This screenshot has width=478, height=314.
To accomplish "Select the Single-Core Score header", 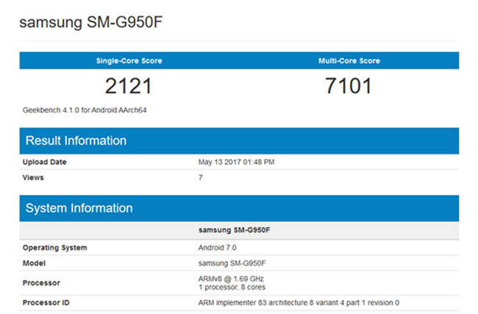I will pos(129,60).
